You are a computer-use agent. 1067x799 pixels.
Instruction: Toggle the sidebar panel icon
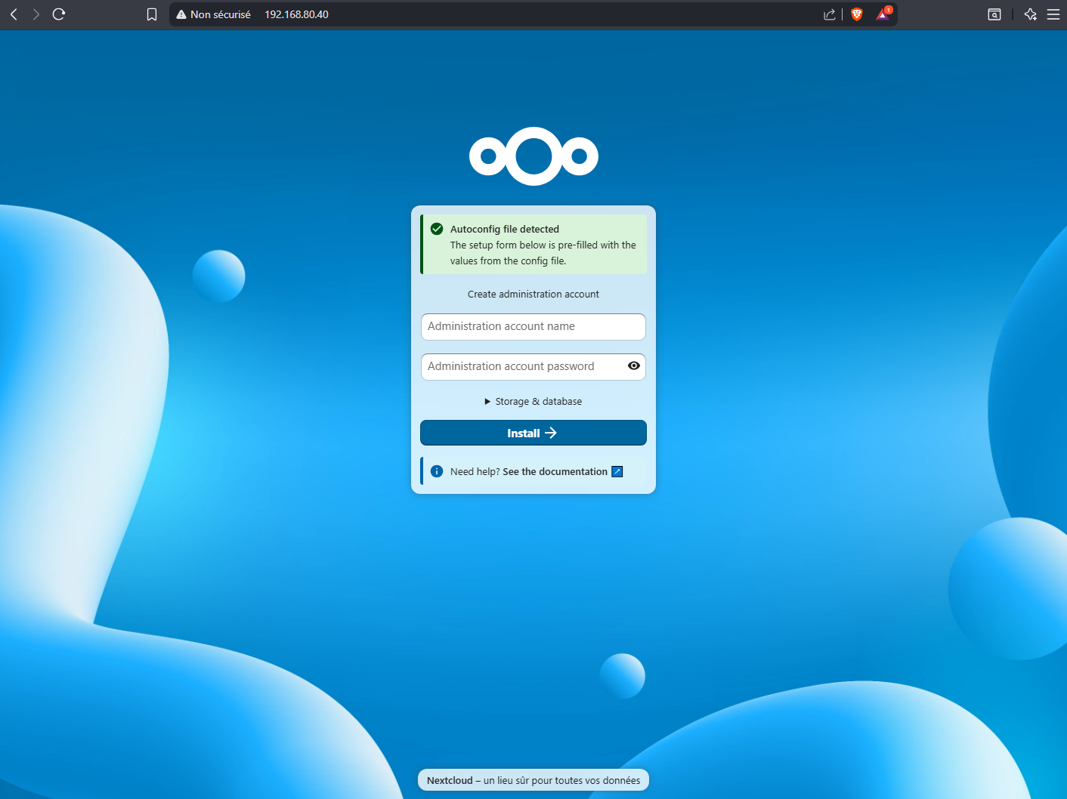tap(994, 14)
